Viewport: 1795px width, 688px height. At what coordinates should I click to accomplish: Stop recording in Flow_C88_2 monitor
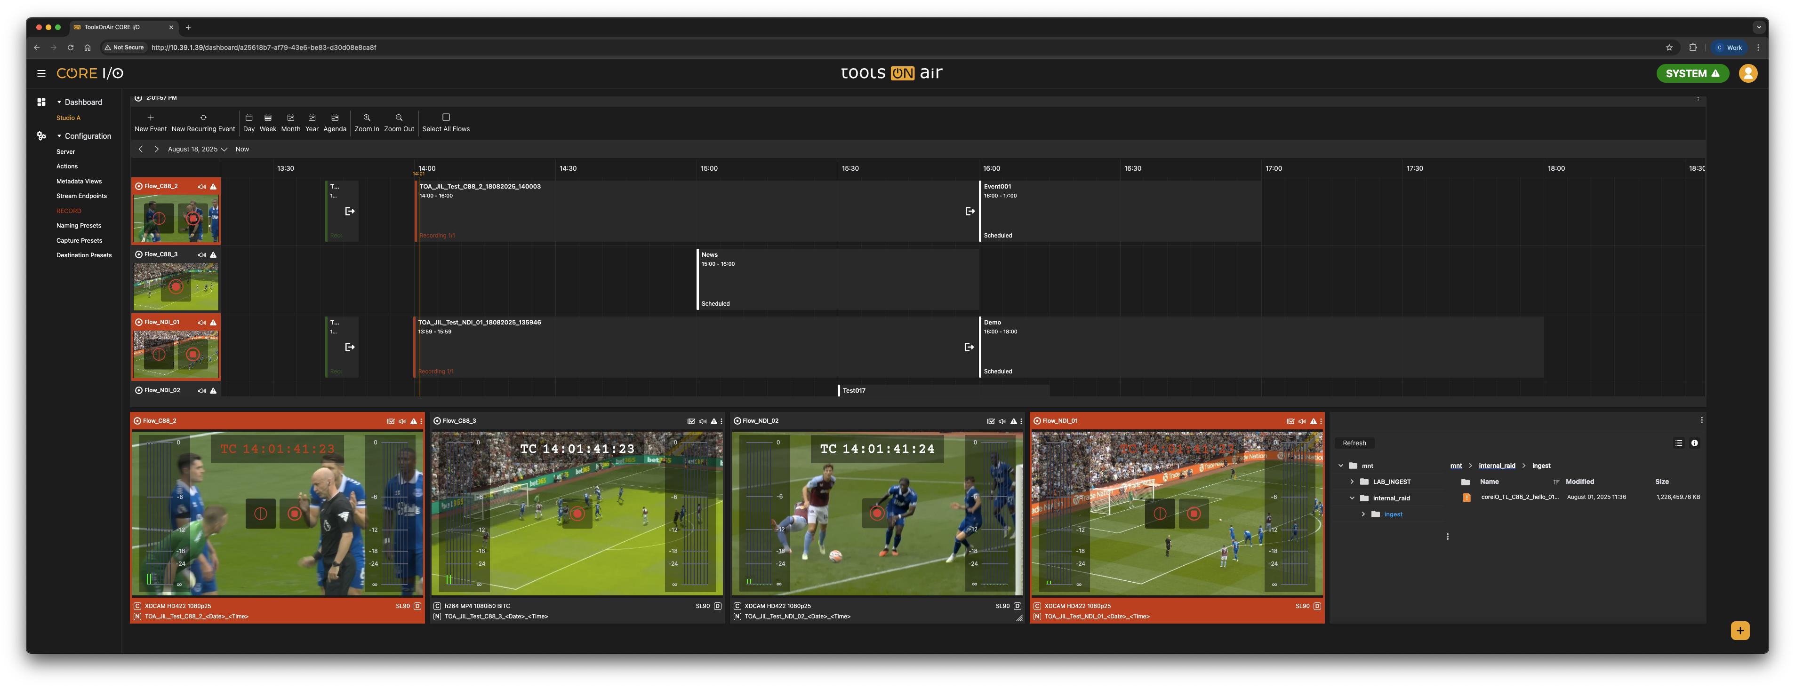point(294,514)
